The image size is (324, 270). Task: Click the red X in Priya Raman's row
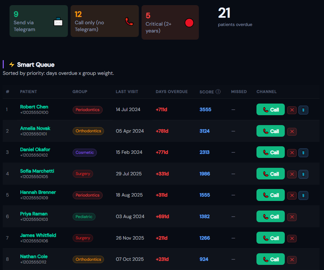[x=292, y=217]
